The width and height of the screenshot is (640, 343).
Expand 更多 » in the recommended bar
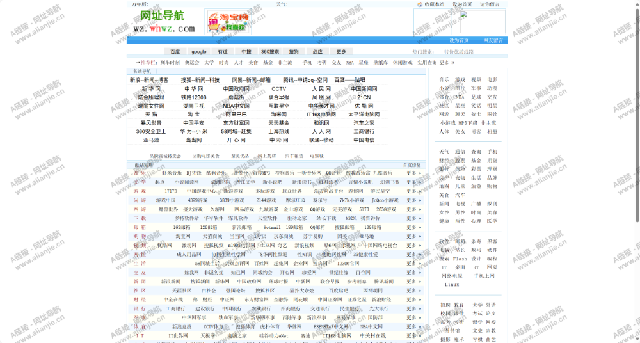(x=447, y=63)
